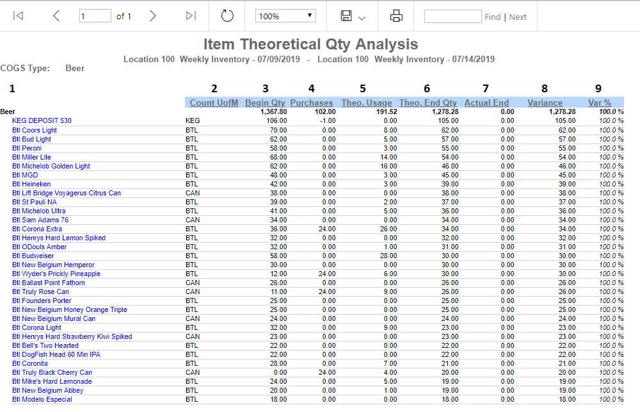Sort by Theo. End Qty column header
The image size is (640, 412).
tap(428, 103)
